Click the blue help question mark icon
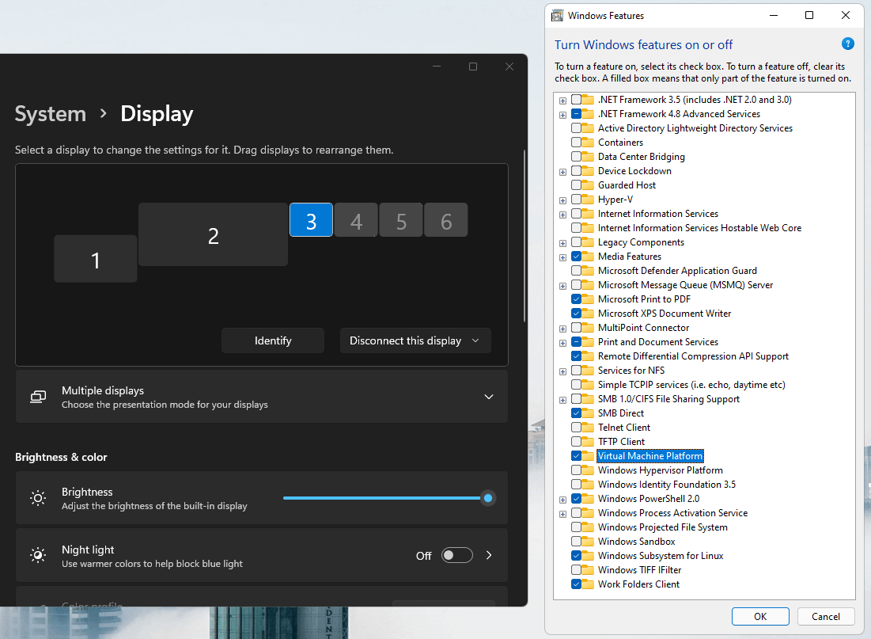 click(848, 44)
